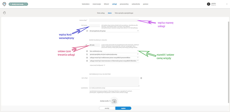Viewport: 230px width, 112px height.
Task: Click the 'kod wewn.' input field
Action: point(94,25)
